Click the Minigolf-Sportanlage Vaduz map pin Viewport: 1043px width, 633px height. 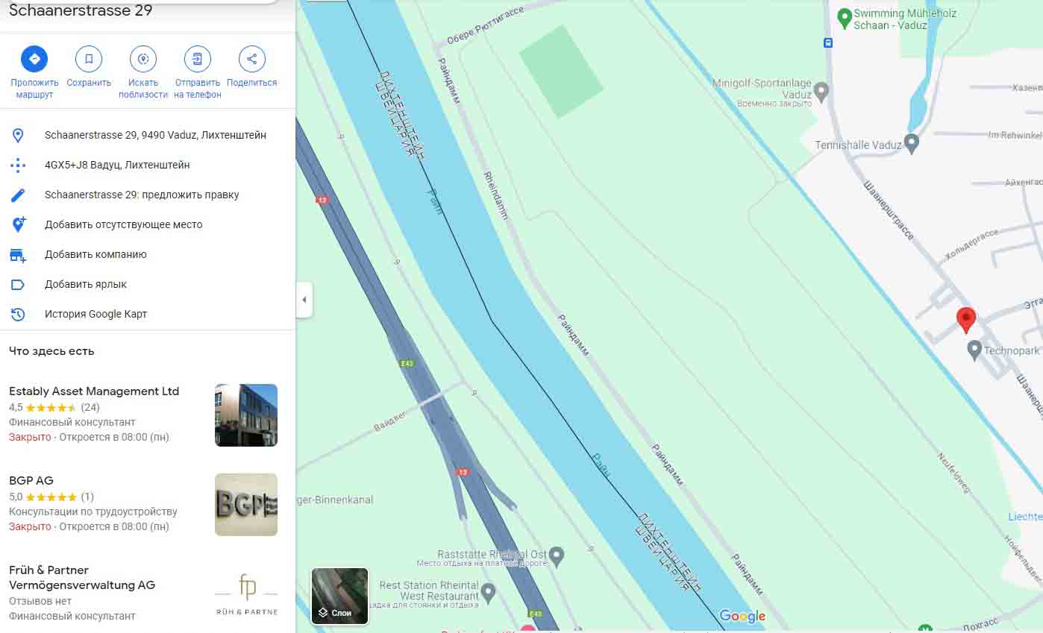[x=821, y=92]
